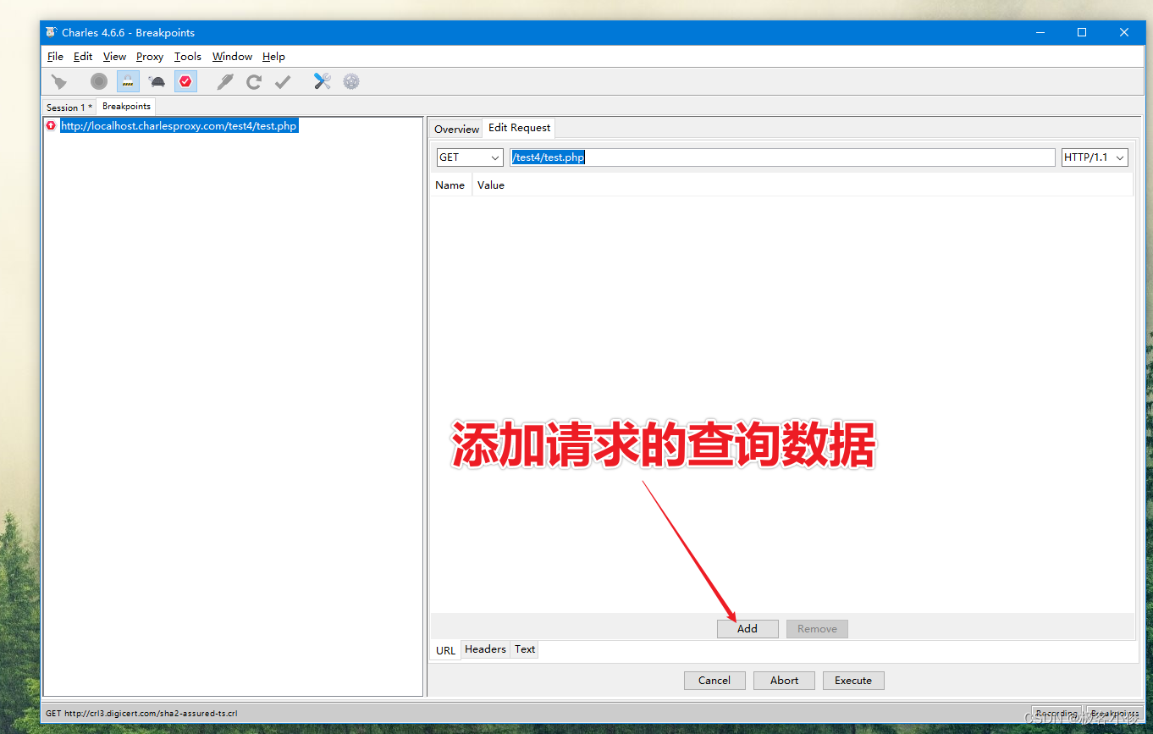Select the Breakpoints tab
Screen dimensions: 1153x734
126,107
